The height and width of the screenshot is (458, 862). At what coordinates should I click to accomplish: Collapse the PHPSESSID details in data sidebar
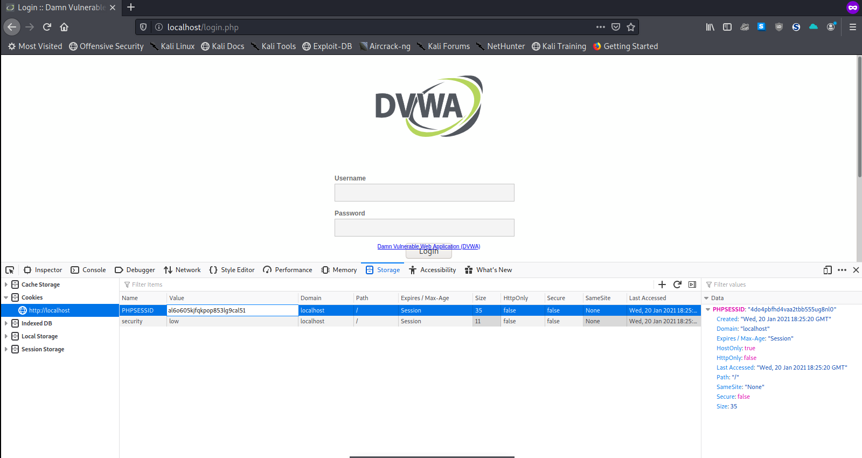pyautogui.click(x=708, y=309)
